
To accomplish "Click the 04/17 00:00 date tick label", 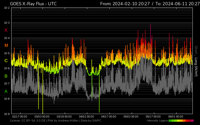I will (x=109, y=116).
